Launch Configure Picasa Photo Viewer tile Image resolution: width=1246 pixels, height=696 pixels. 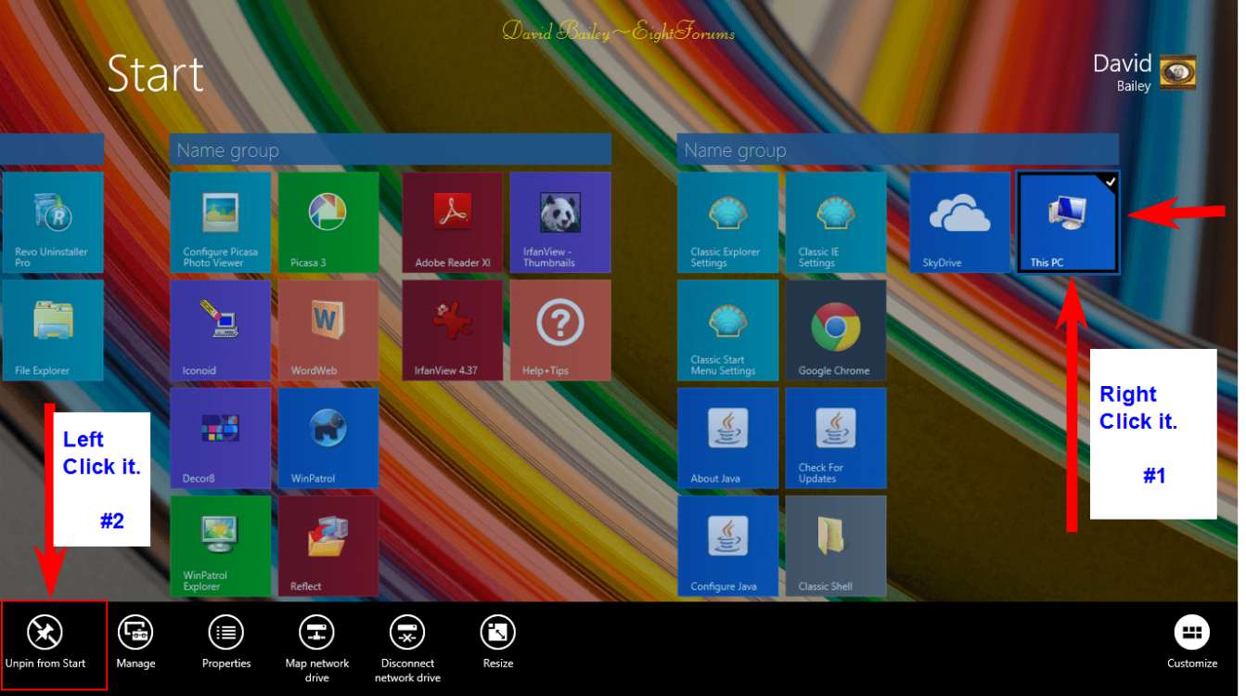221,222
